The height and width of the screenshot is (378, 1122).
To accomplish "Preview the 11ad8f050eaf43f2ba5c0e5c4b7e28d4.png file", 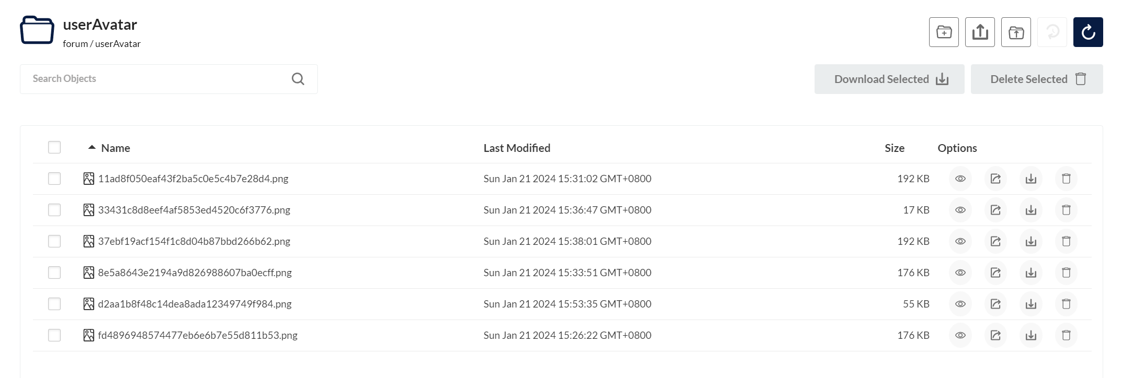I will (x=960, y=179).
